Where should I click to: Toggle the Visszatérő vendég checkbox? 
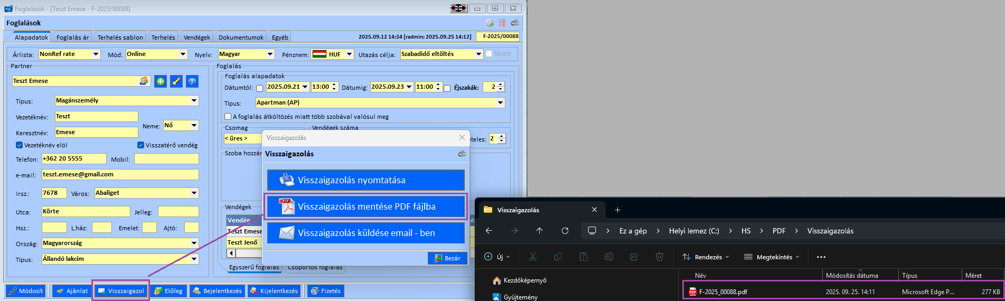click(x=140, y=145)
